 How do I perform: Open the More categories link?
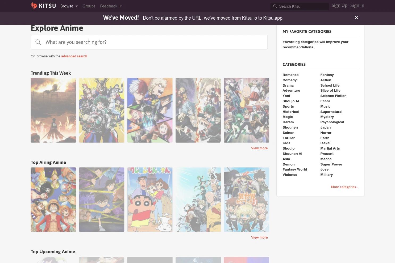point(344,187)
